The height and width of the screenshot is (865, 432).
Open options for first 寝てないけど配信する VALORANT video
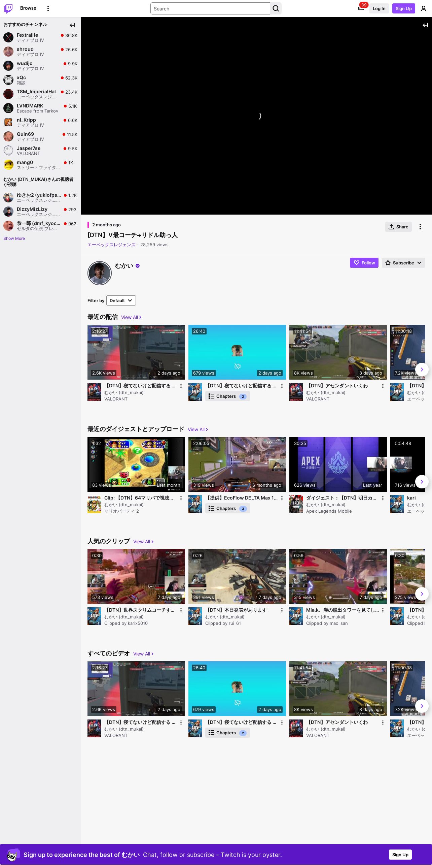click(181, 386)
